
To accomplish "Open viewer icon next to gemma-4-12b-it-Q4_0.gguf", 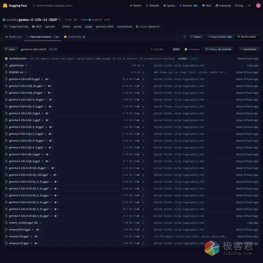I will 48,114.
